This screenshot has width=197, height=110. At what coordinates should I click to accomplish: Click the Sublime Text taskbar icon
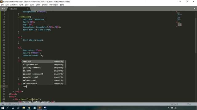click(40, 108)
